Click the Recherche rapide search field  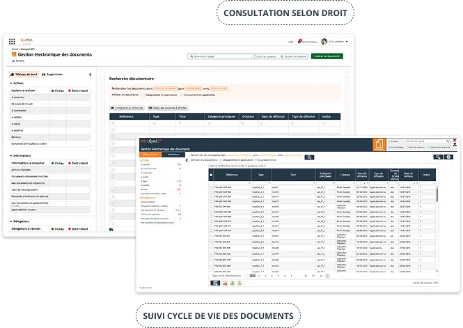coord(220,56)
